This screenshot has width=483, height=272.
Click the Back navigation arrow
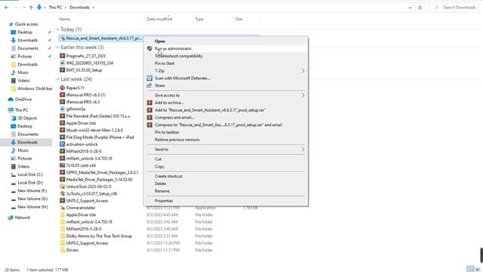[x=7, y=8]
